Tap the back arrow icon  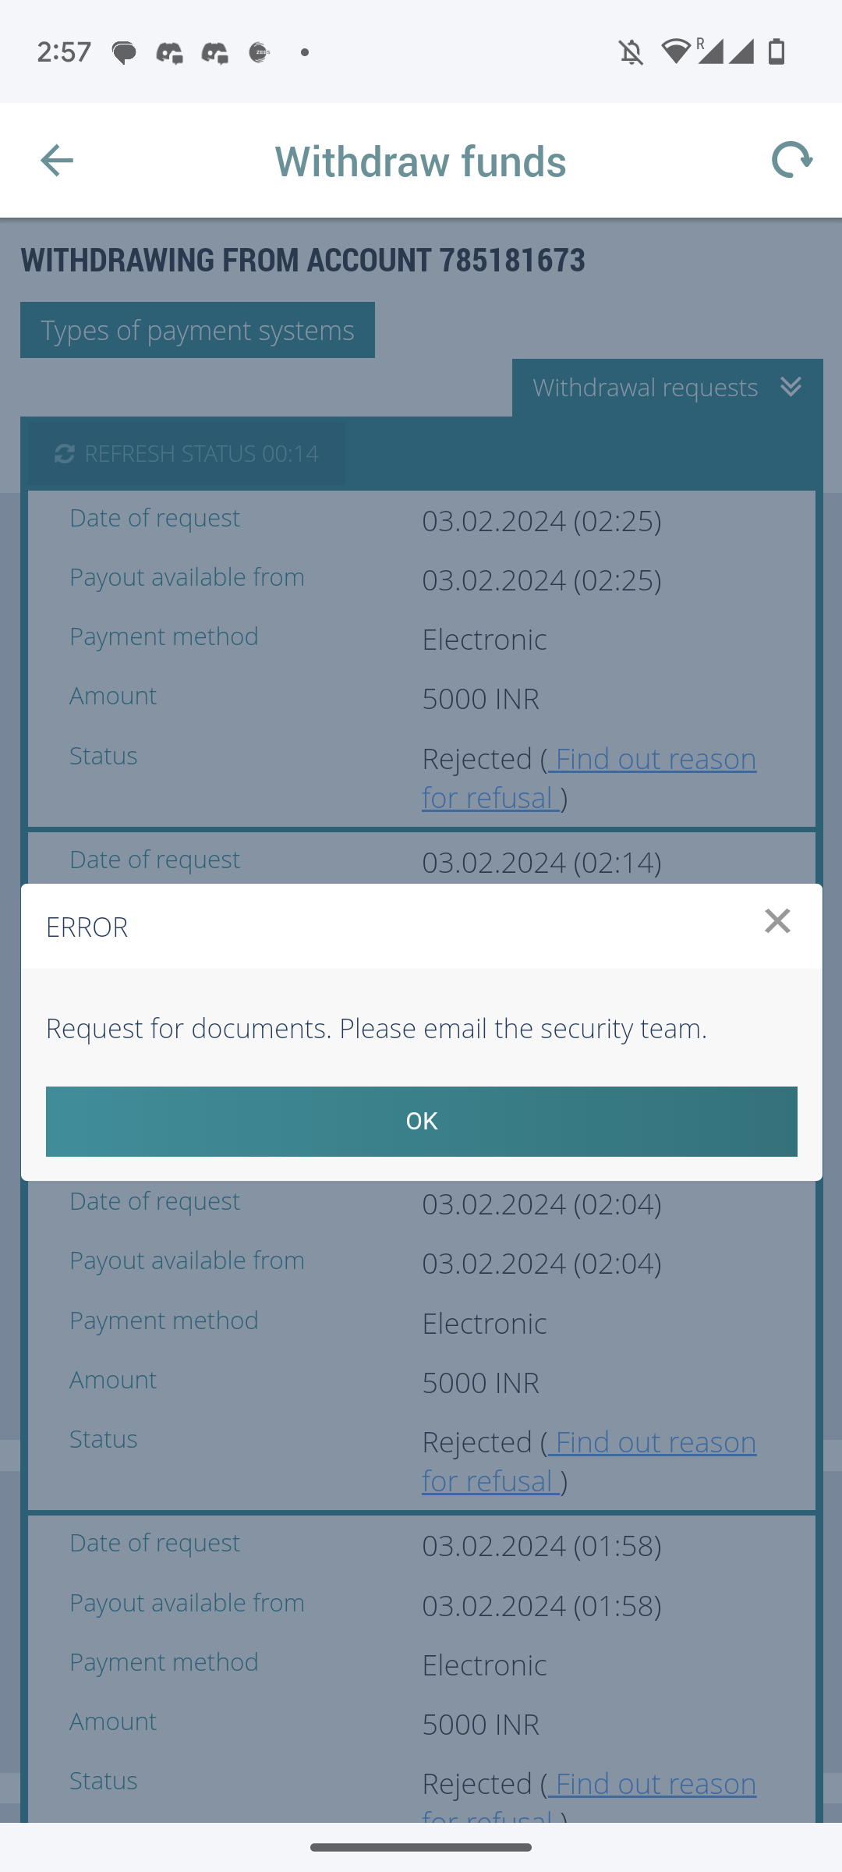[x=56, y=161]
